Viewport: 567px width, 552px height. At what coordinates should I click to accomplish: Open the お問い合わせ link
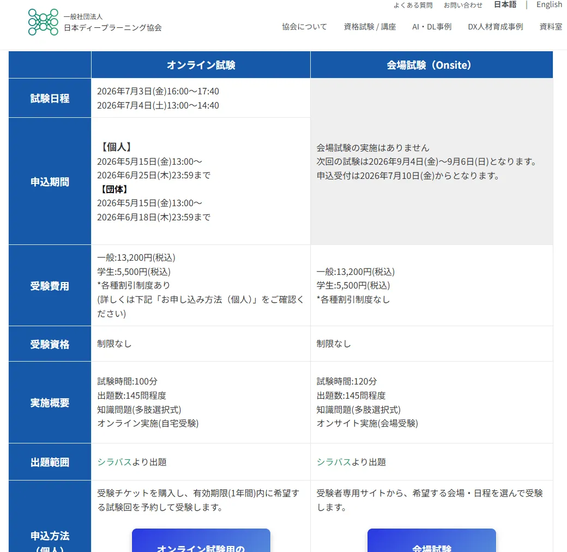463,5
